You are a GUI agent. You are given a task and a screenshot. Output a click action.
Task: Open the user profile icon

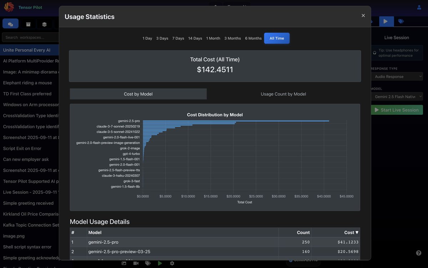pos(419,7)
